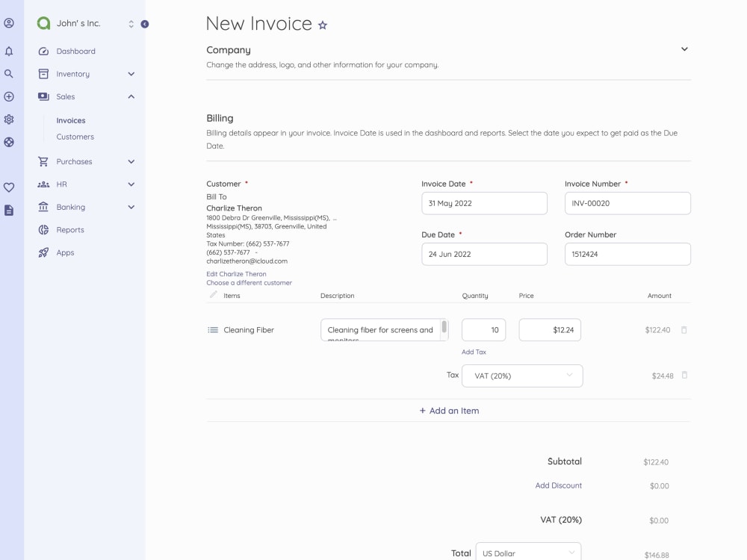Click the Dashboard gauge icon
The width and height of the screenshot is (747, 560).
pos(43,51)
